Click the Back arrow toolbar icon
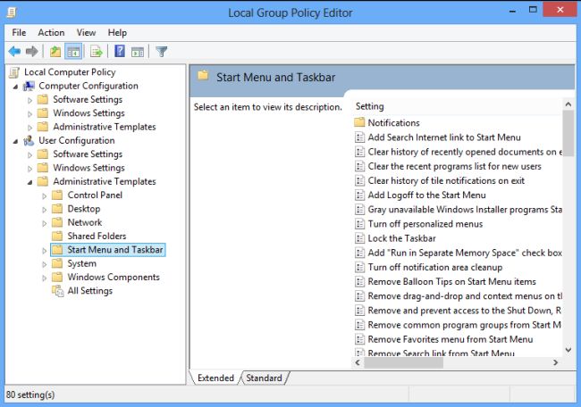 pyautogui.click(x=14, y=51)
